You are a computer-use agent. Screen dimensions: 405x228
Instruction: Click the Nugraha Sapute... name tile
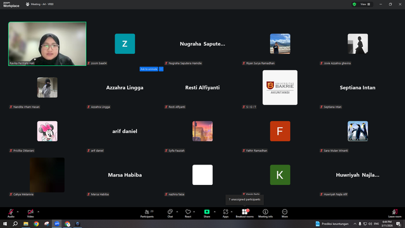pos(202,44)
